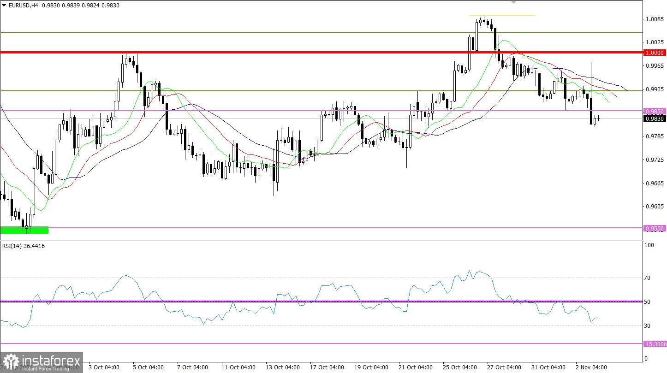Click the 50 label on RSI scale
This screenshot has height=373, width=667.
point(648,302)
